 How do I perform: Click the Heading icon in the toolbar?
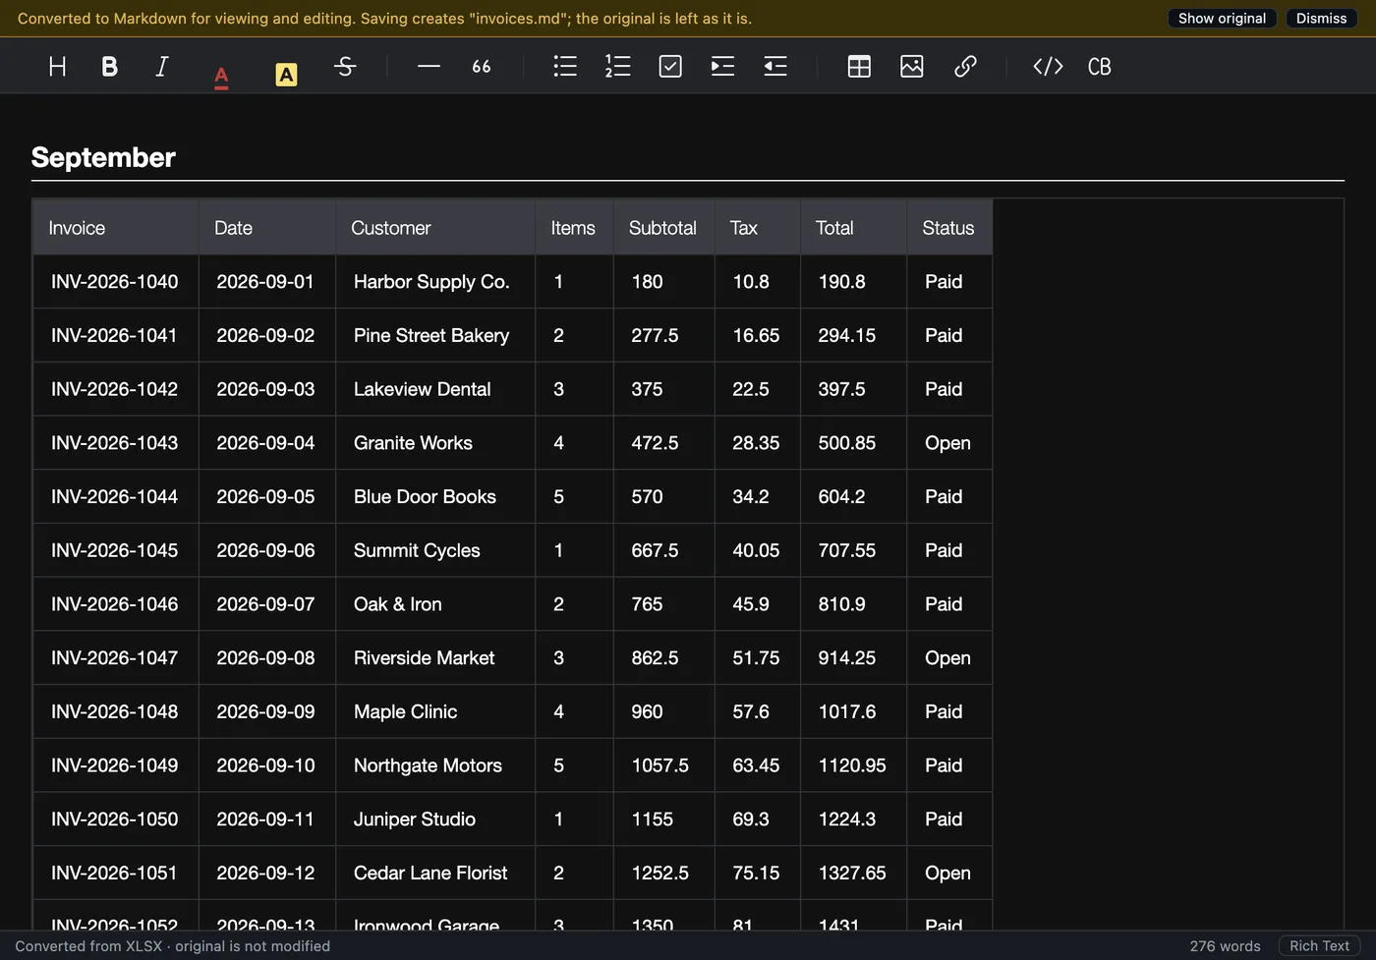(57, 66)
